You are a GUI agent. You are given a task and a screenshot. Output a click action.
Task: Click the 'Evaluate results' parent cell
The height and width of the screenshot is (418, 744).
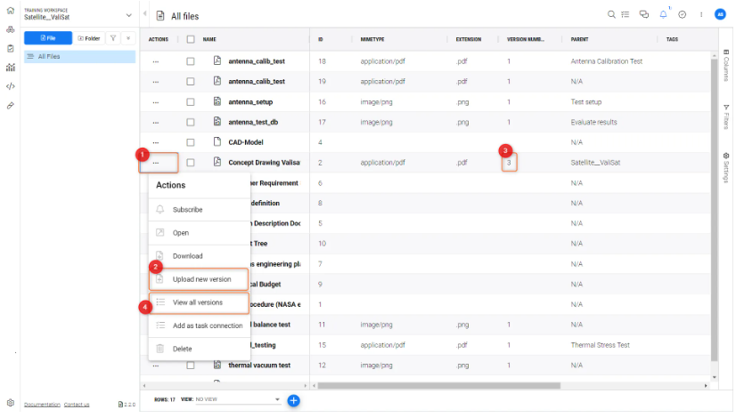click(x=593, y=122)
